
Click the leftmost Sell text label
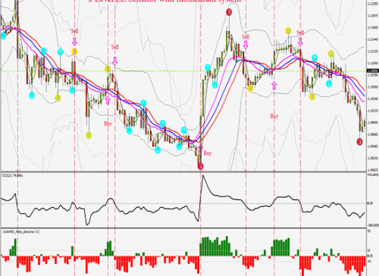point(74,31)
